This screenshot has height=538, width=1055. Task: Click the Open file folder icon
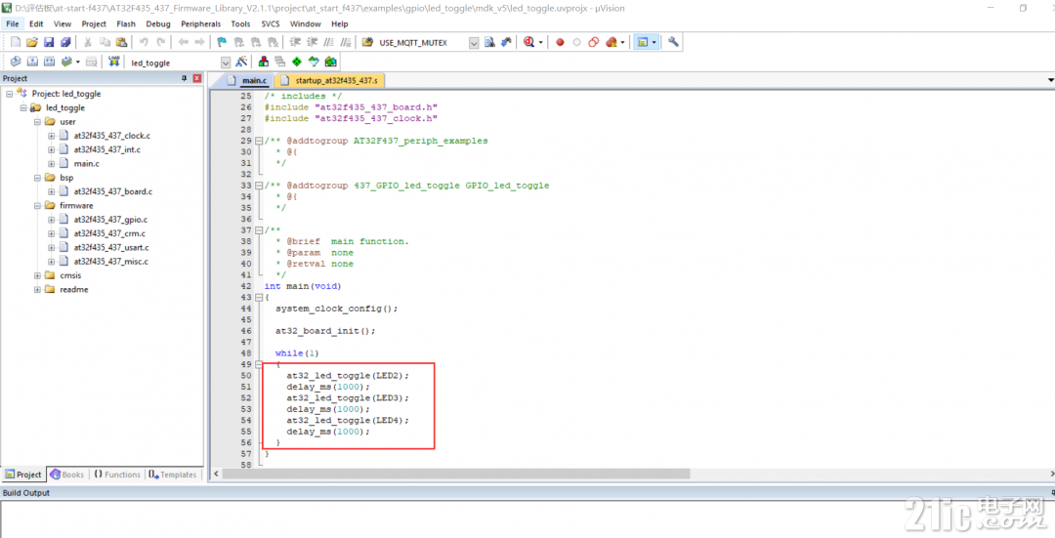click(31, 42)
